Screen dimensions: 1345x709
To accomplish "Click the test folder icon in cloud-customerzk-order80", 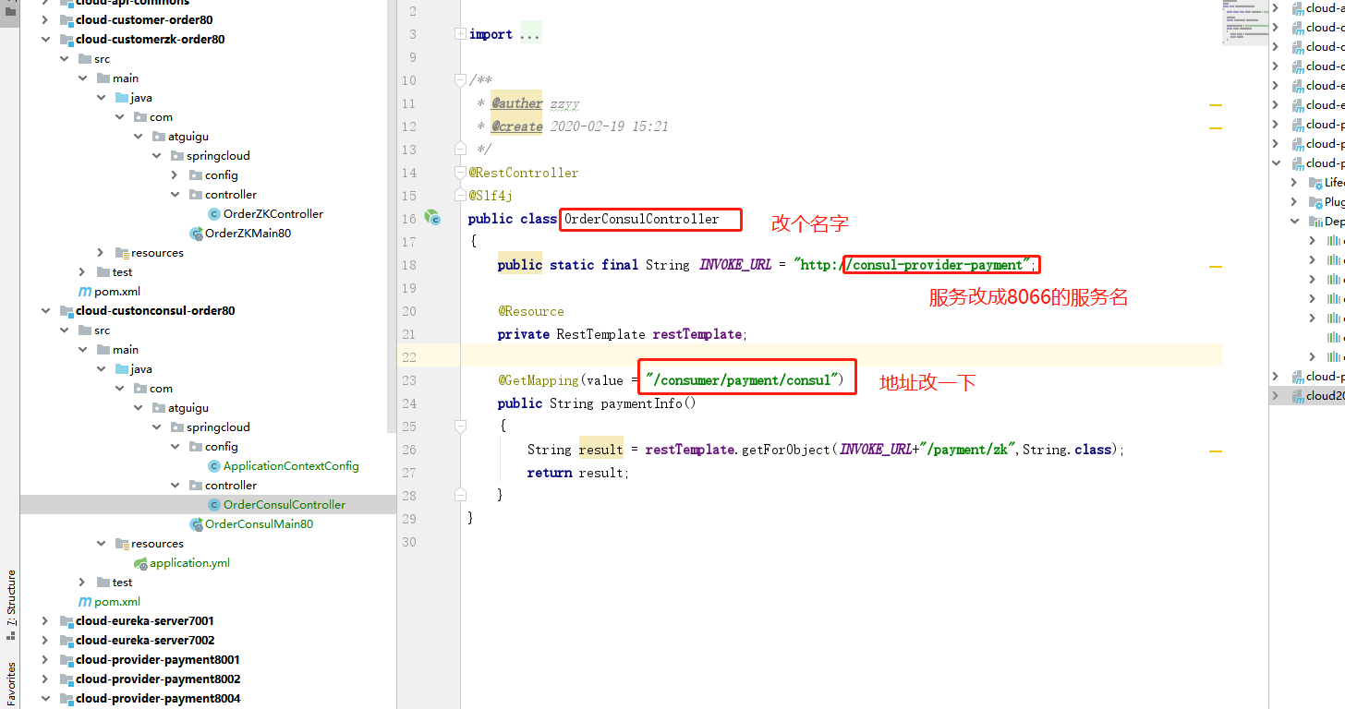I will 103,272.
